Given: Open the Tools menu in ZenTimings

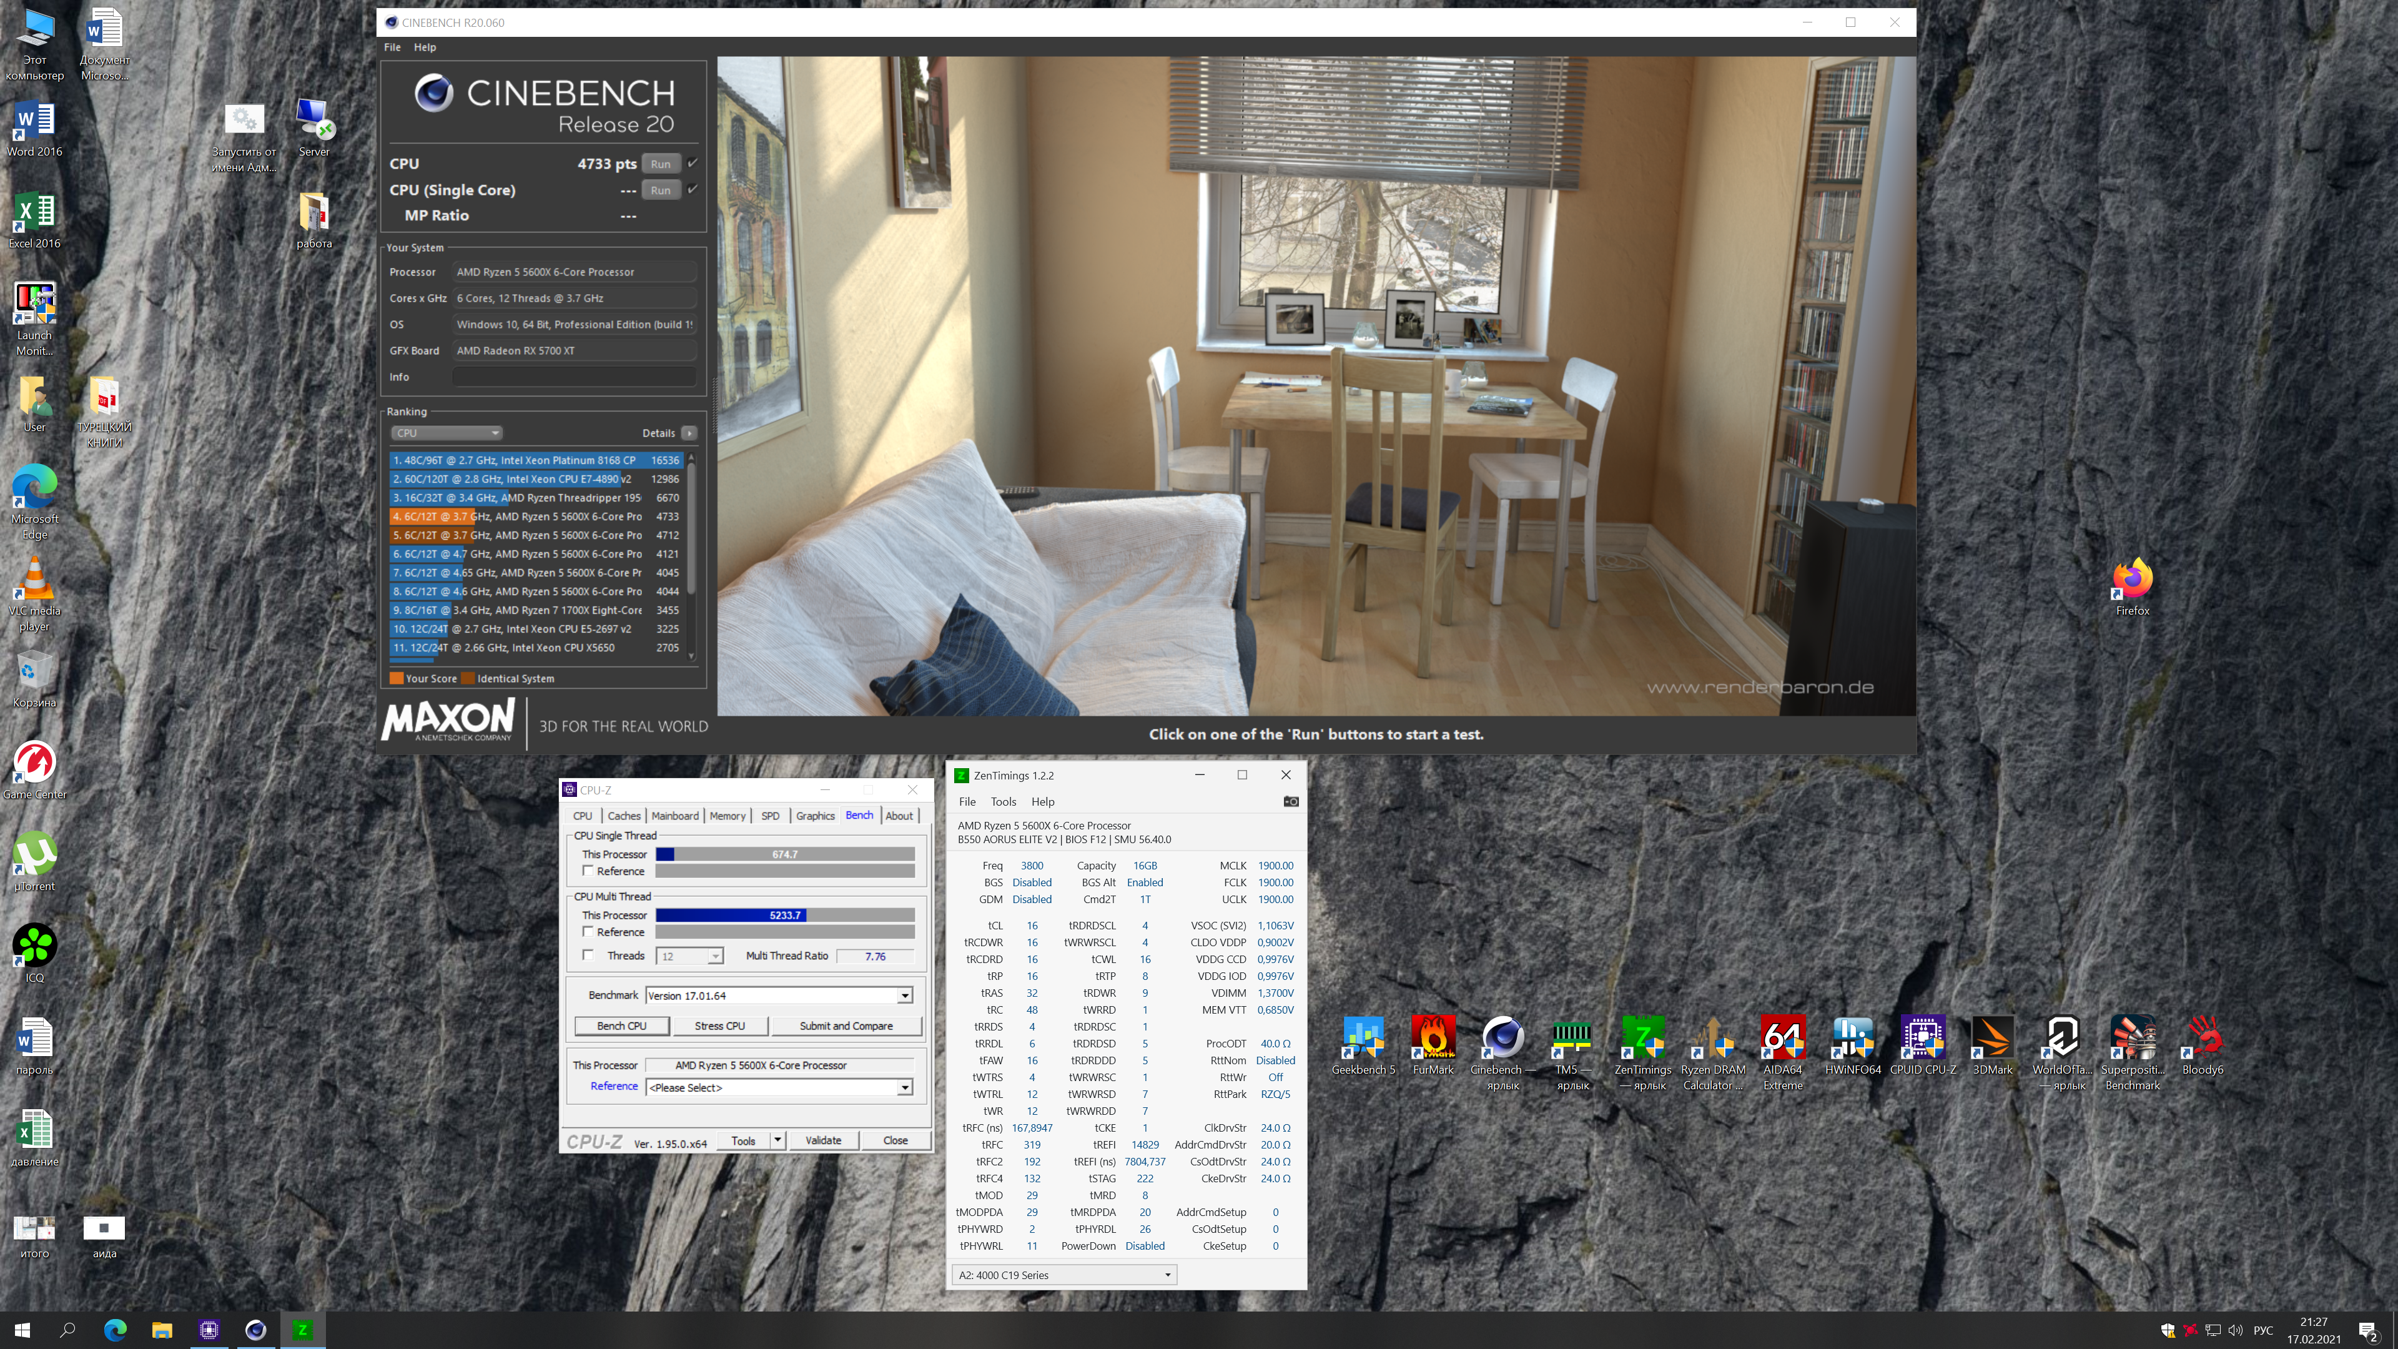Looking at the screenshot, I should click(1002, 801).
